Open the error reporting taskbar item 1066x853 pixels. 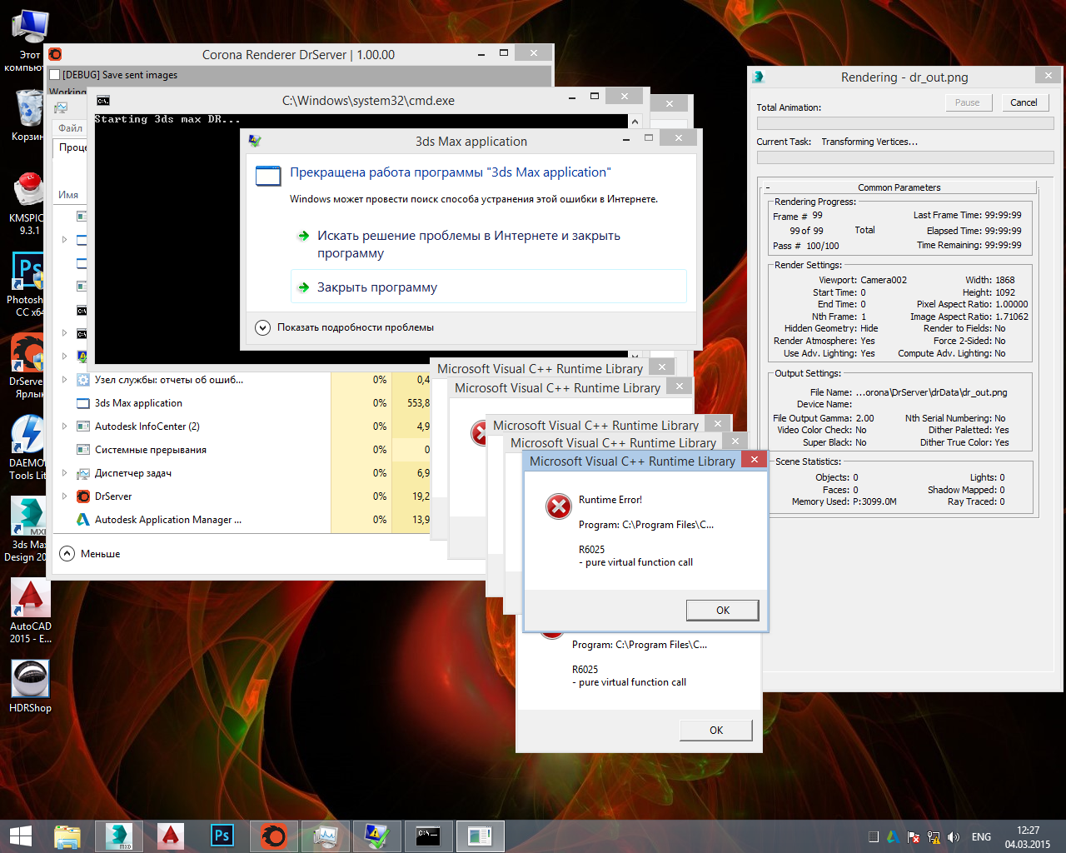click(x=376, y=836)
